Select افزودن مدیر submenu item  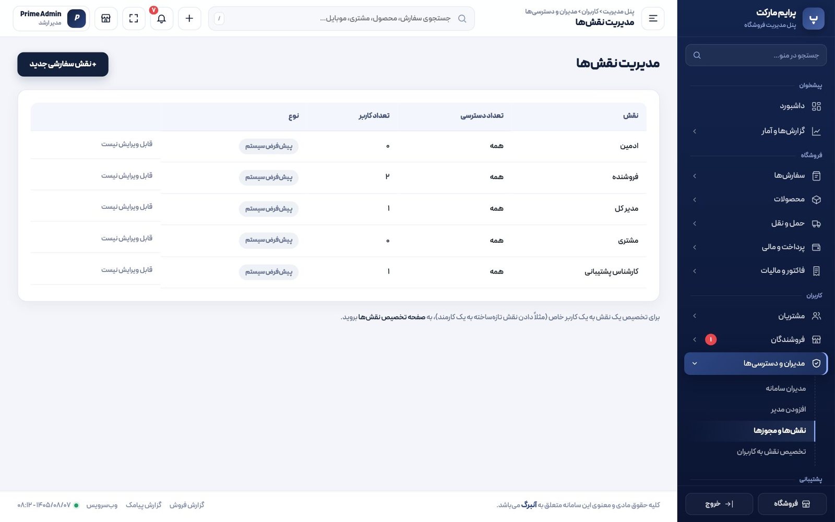[x=788, y=409]
